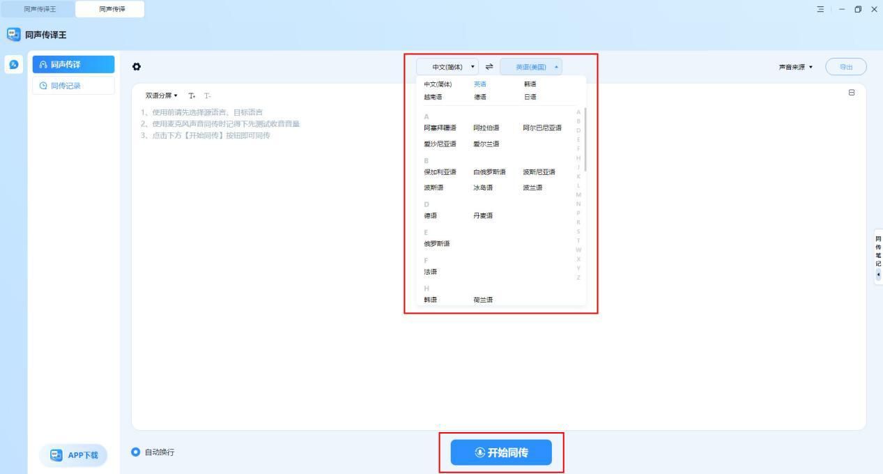
Task: Click the language list scrollbar thumb
Action: (x=585, y=139)
